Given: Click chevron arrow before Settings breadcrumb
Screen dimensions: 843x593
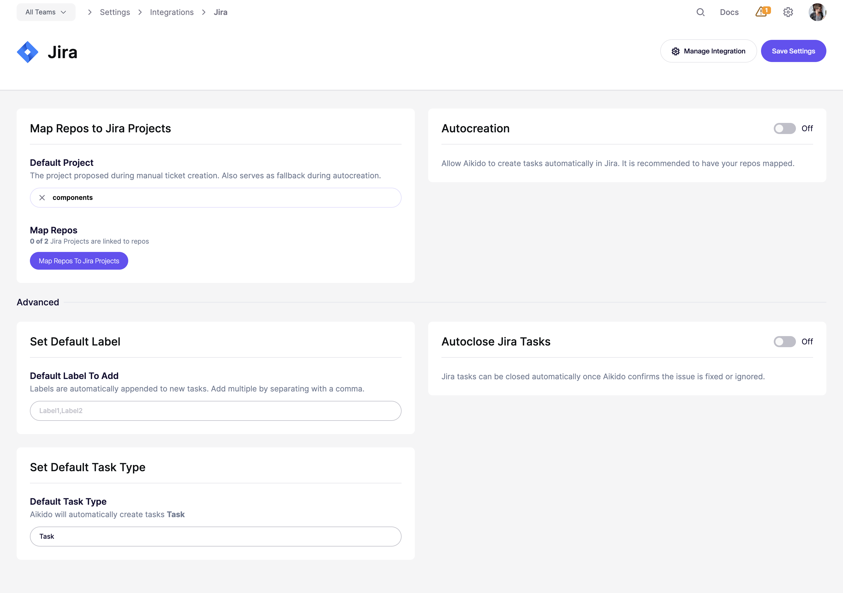Looking at the screenshot, I should pos(89,12).
